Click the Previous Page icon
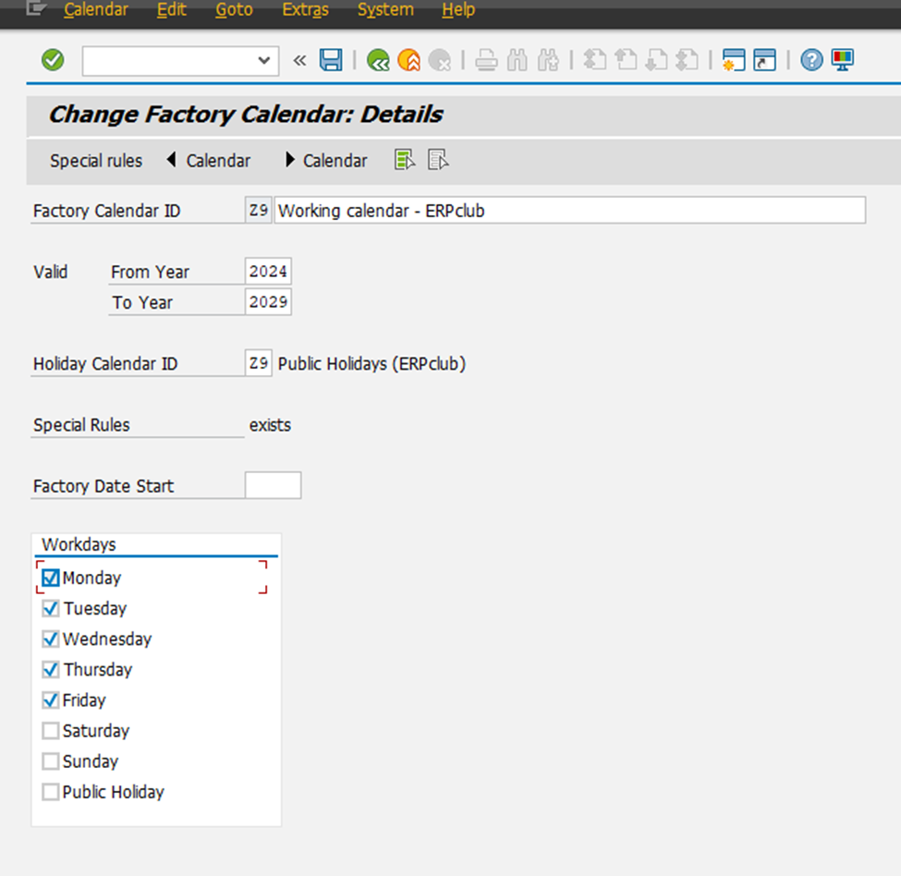This screenshot has height=876, width=901. click(626, 60)
